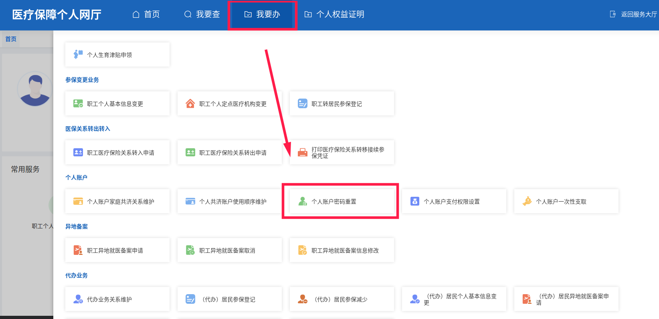This screenshot has width=659, height=319.
Task: Click 个人账户支付权限设置 icon
Action: point(415,201)
